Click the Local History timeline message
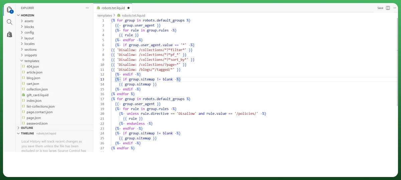 tap(54, 146)
